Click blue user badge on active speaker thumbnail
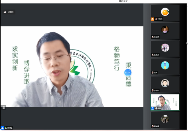Screen dimensions: 188x131 pos(152,108)
